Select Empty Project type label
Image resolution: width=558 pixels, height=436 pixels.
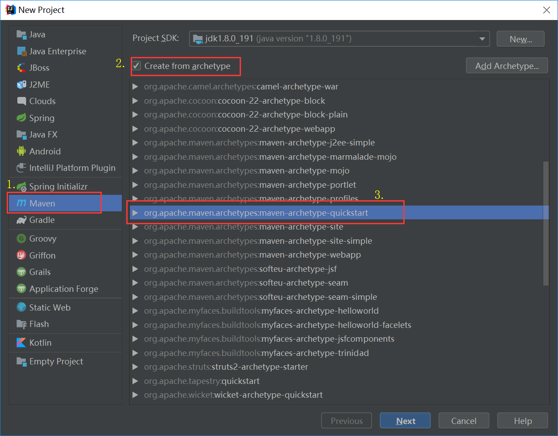(56, 361)
